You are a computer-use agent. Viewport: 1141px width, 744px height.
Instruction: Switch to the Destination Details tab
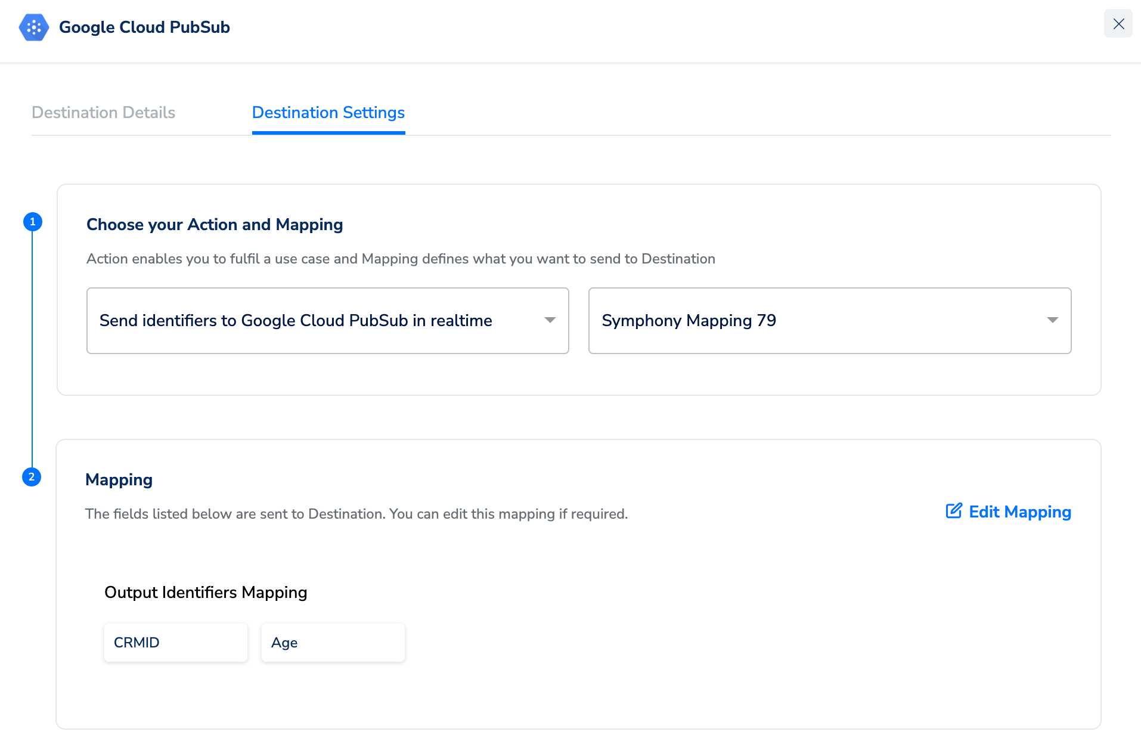click(x=103, y=113)
